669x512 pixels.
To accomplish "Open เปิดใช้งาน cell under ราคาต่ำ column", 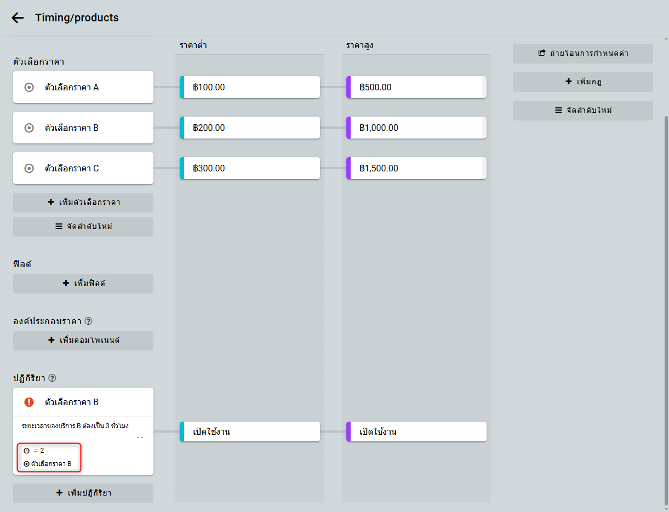I will [251, 432].
